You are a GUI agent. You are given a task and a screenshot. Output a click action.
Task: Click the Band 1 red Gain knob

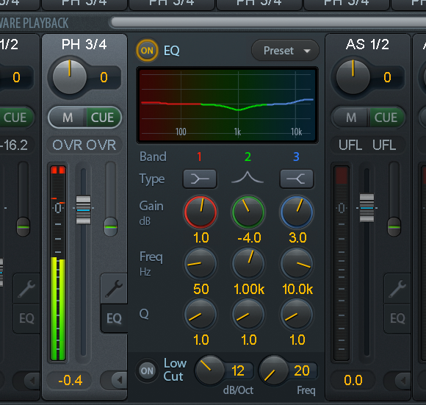201,212
